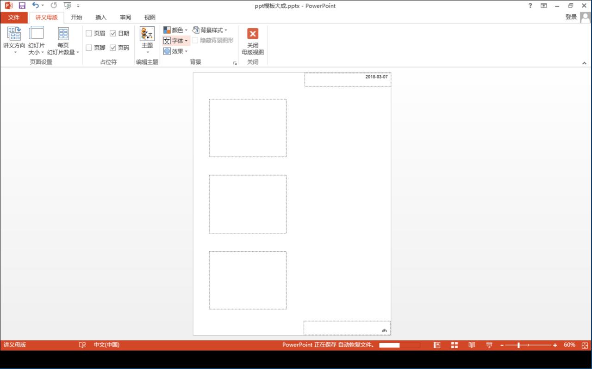Viewport: 592px width, 369px height.
Task: Uncheck the 页码 (page number) checkbox
Action: point(113,47)
